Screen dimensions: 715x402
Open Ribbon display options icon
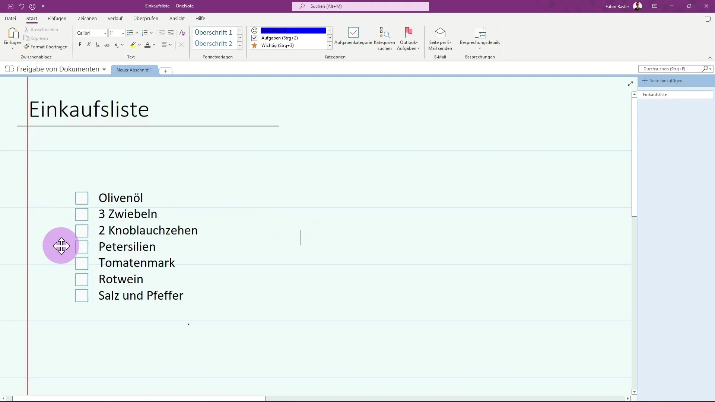coord(655,6)
